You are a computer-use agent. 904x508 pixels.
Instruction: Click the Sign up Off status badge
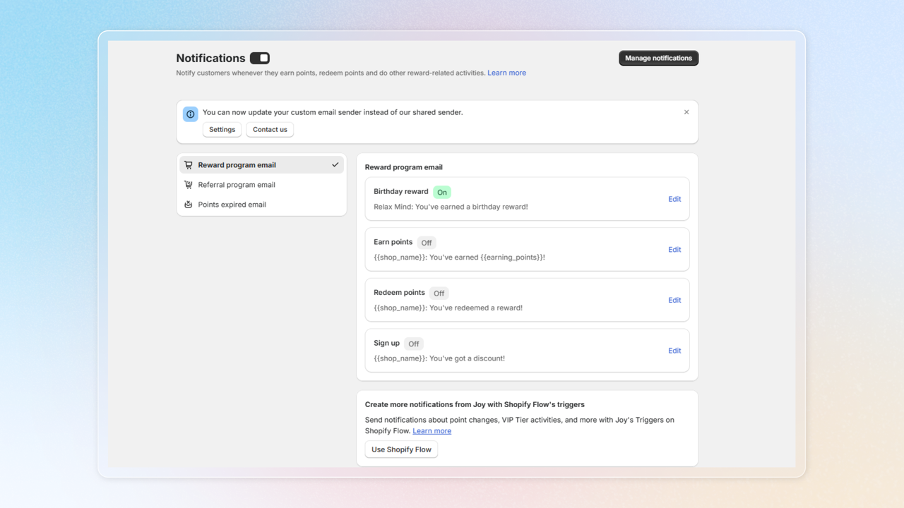(x=414, y=344)
